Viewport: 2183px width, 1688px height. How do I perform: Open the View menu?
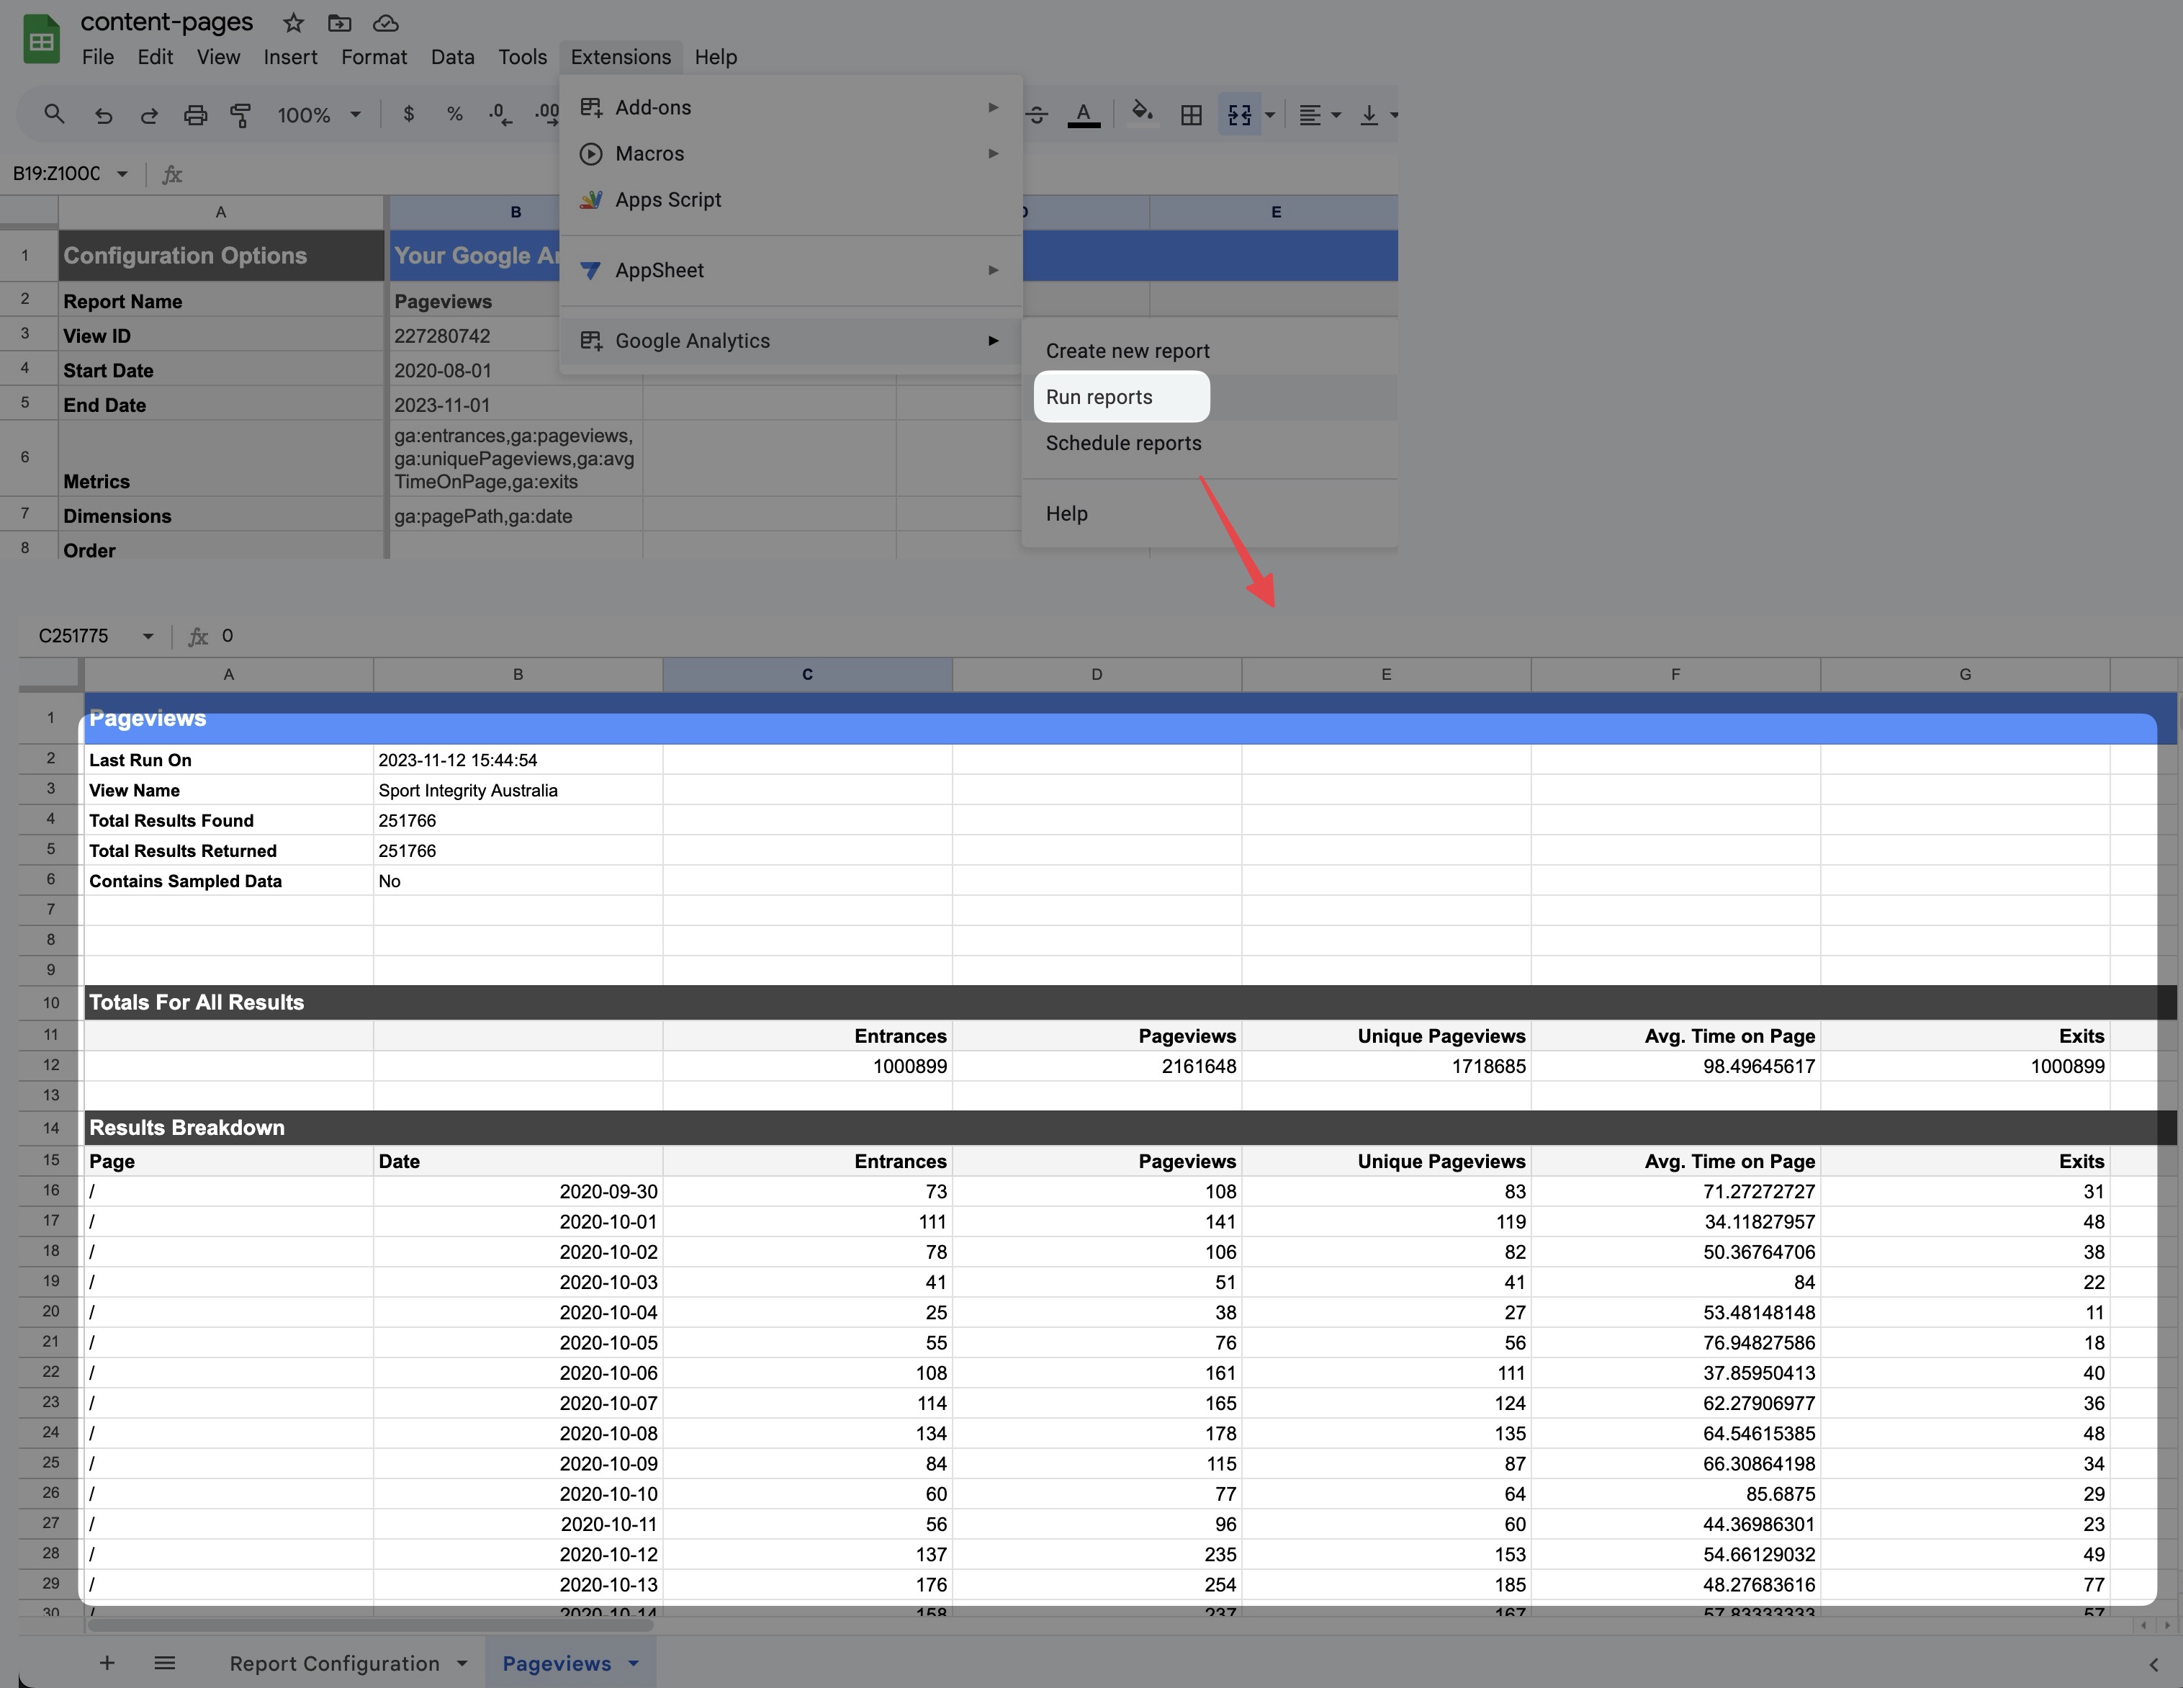point(218,57)
